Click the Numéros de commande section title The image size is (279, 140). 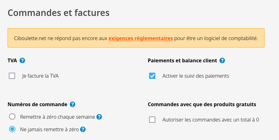(x=37, y=104)
